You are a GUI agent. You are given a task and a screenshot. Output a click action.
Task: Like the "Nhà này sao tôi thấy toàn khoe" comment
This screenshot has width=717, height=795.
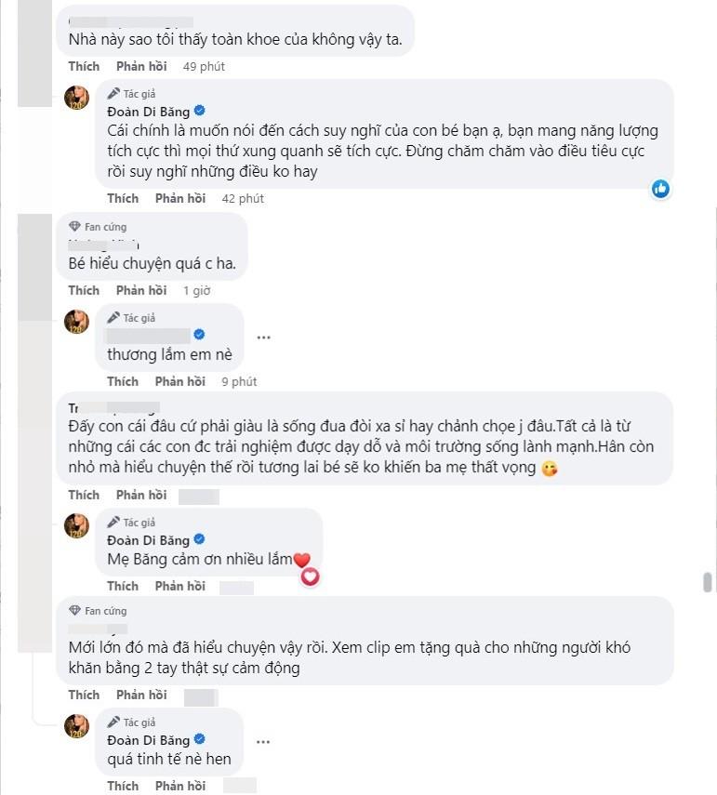click(x=84, y=67)
